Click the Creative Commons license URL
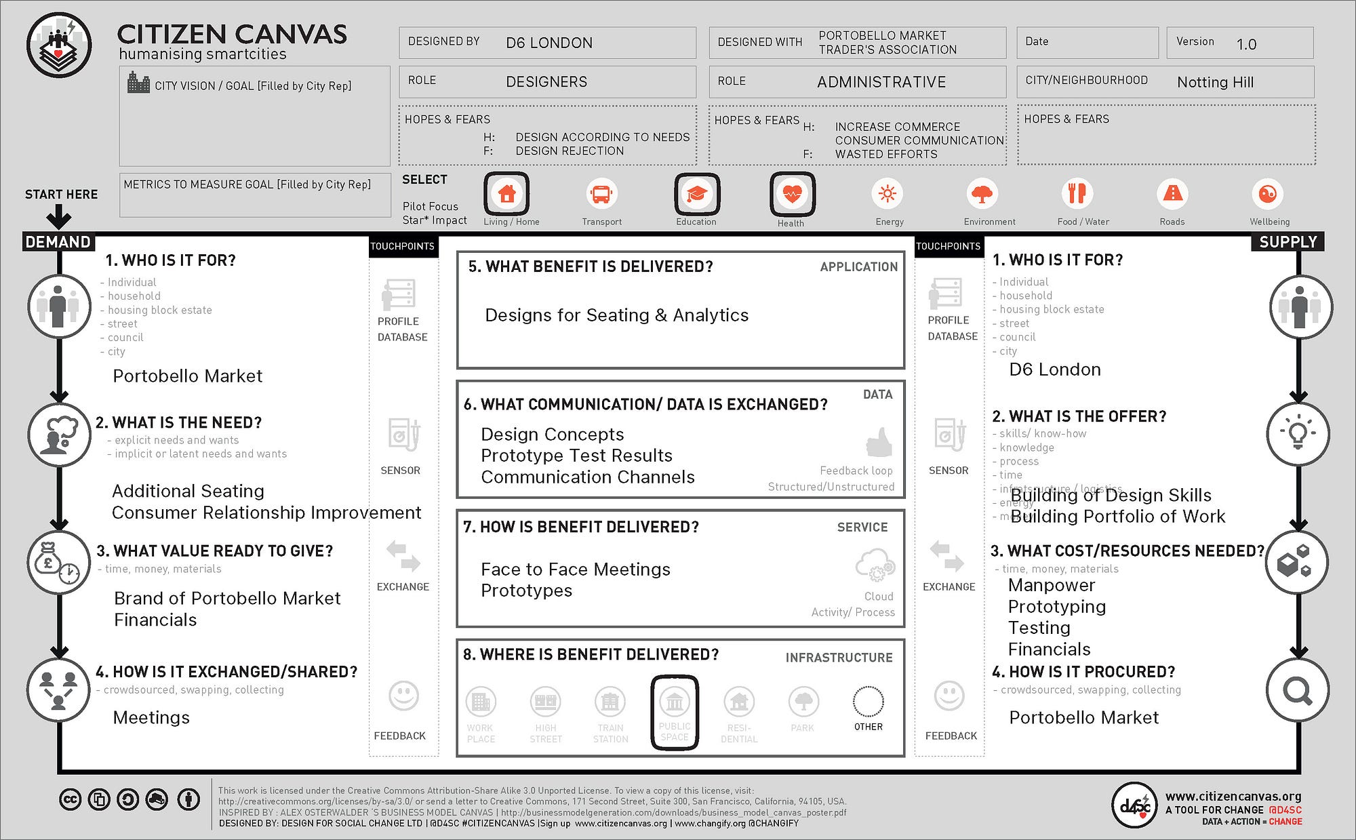This screenshot has height=840, width=1356. click(315, 801)
